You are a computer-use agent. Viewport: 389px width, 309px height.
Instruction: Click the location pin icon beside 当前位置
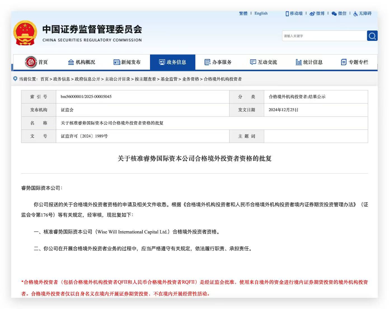pyautogui.click(x=15, y=79)
